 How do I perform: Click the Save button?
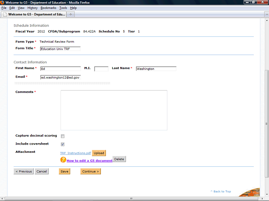pos(64,171)
